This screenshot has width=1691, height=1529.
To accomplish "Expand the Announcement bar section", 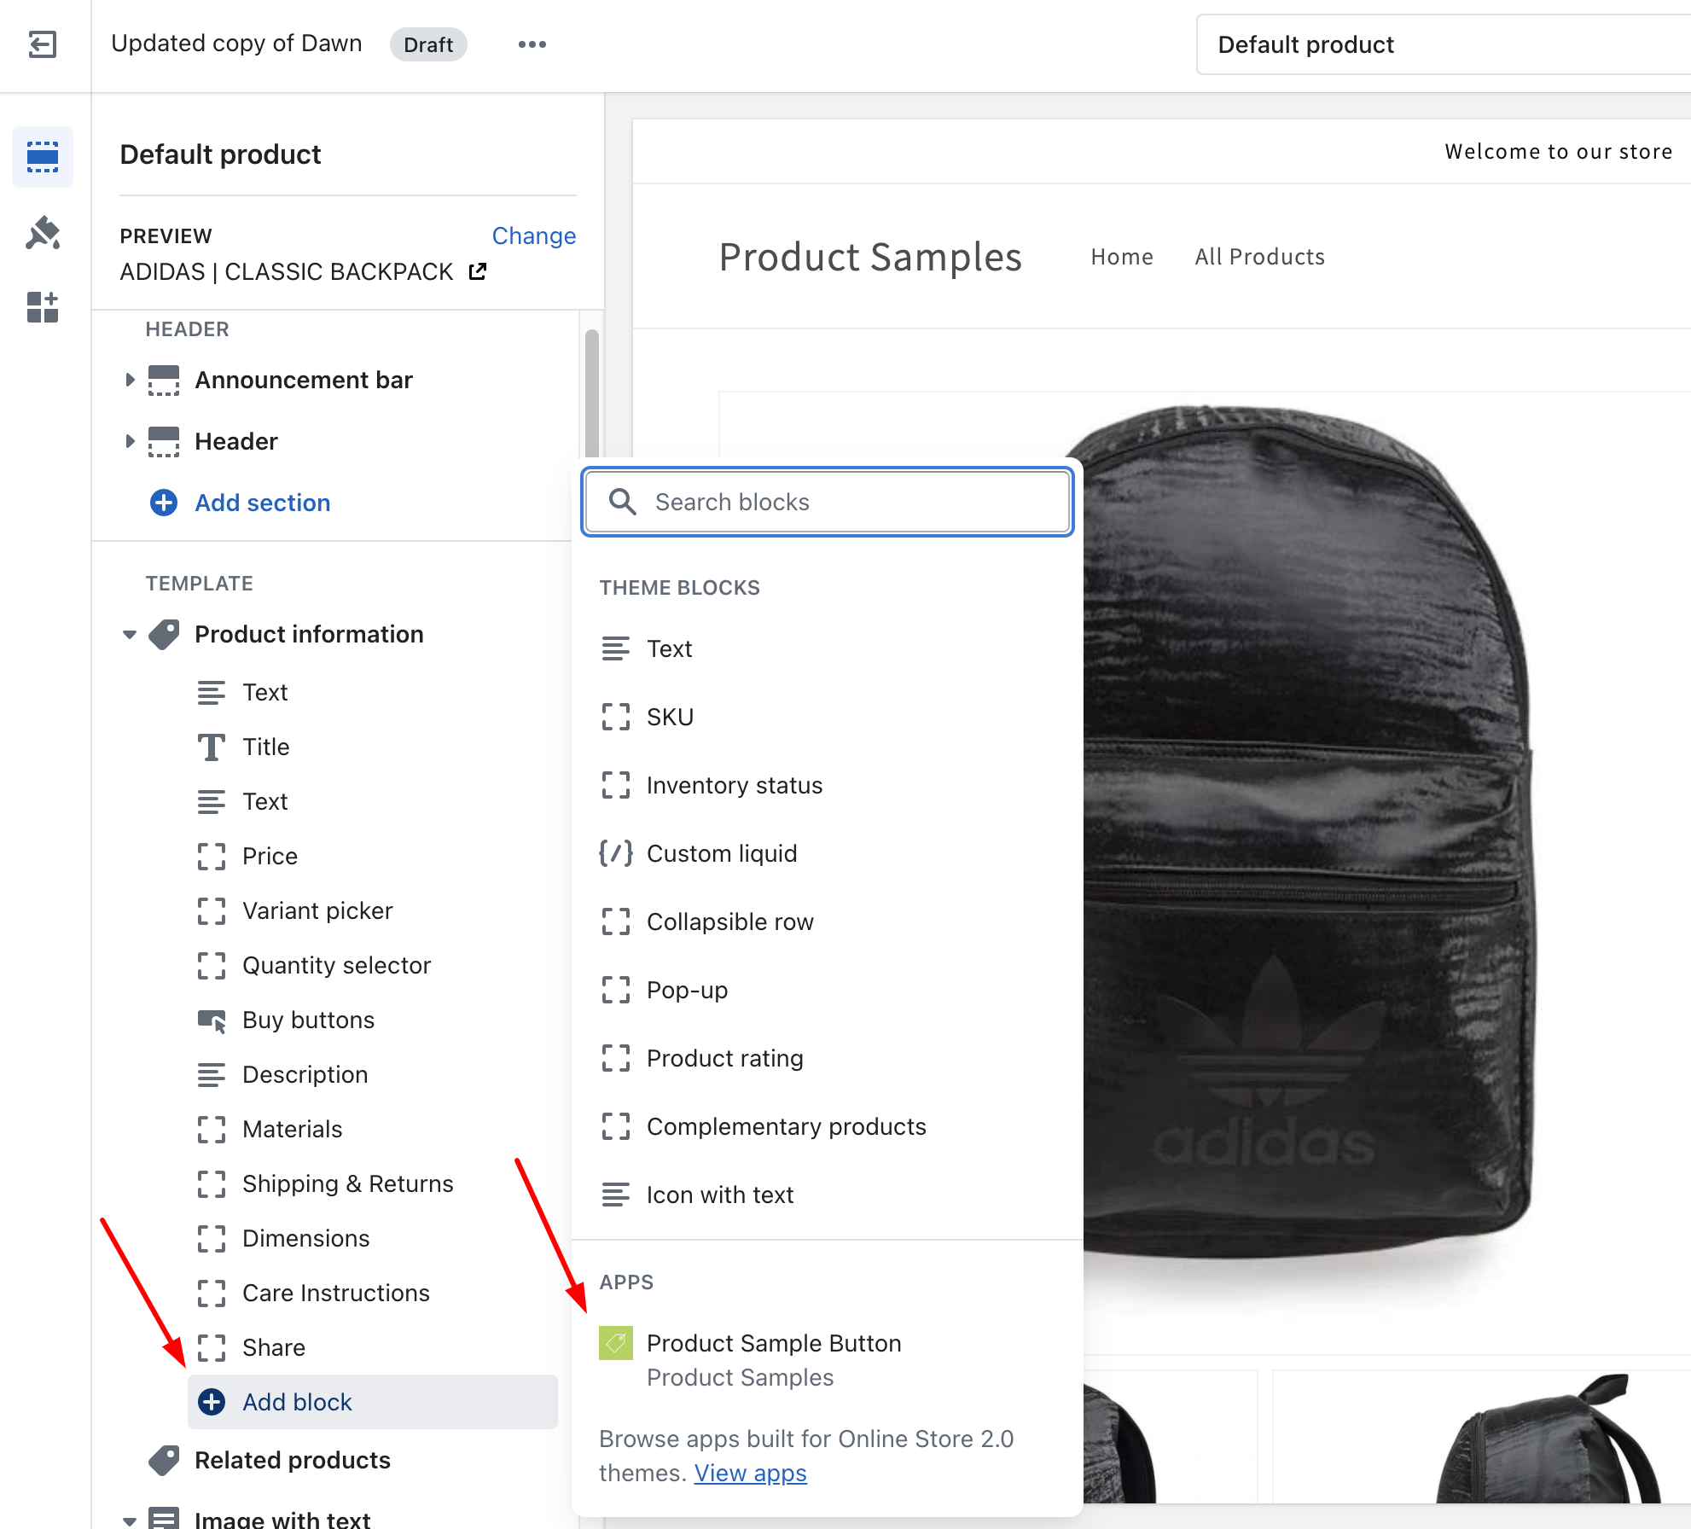I will [130, 380].
